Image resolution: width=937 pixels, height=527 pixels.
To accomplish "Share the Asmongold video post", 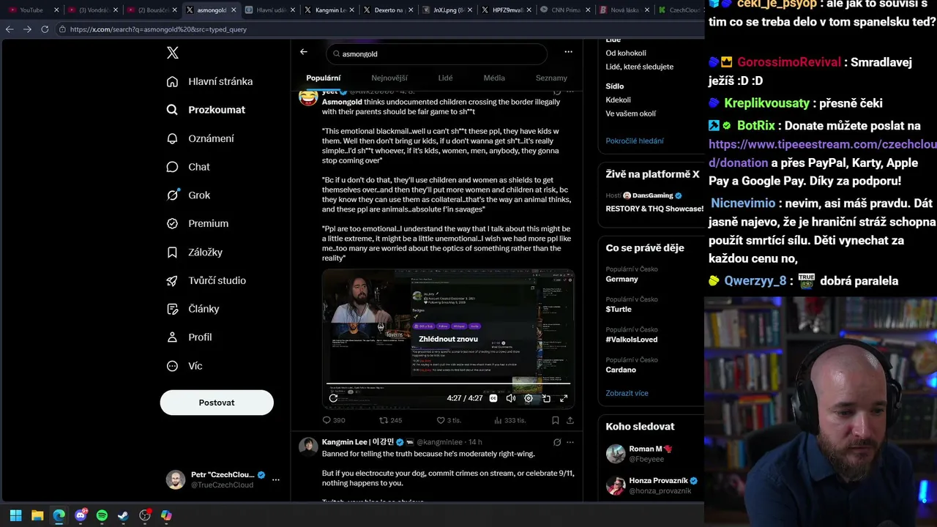I will (x=570, y=420).
